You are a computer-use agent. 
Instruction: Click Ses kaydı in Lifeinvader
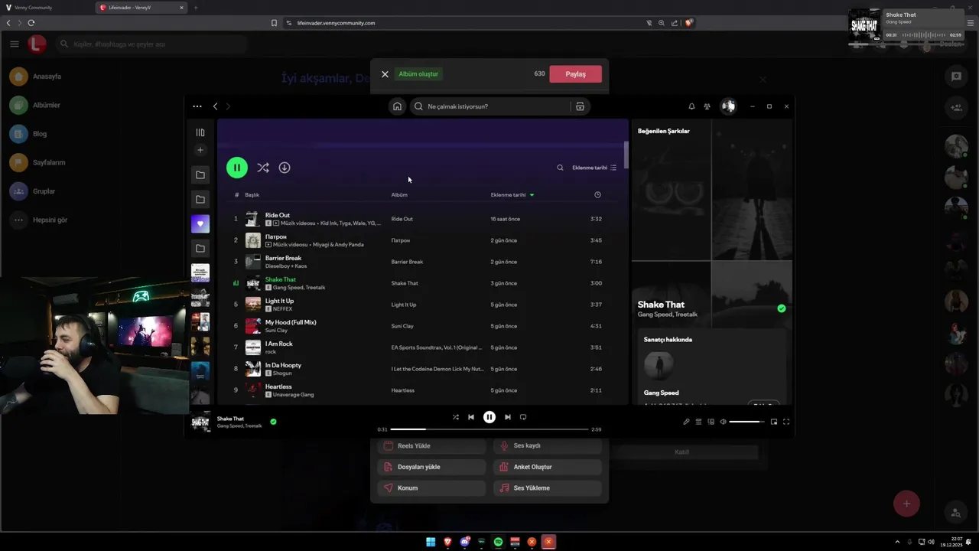(548, 445)
